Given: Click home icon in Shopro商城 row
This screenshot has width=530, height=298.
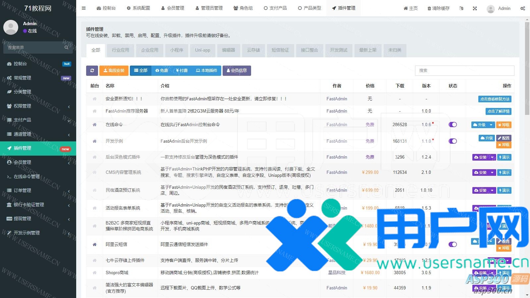Looking at the screenshot, I should (94, 273).
